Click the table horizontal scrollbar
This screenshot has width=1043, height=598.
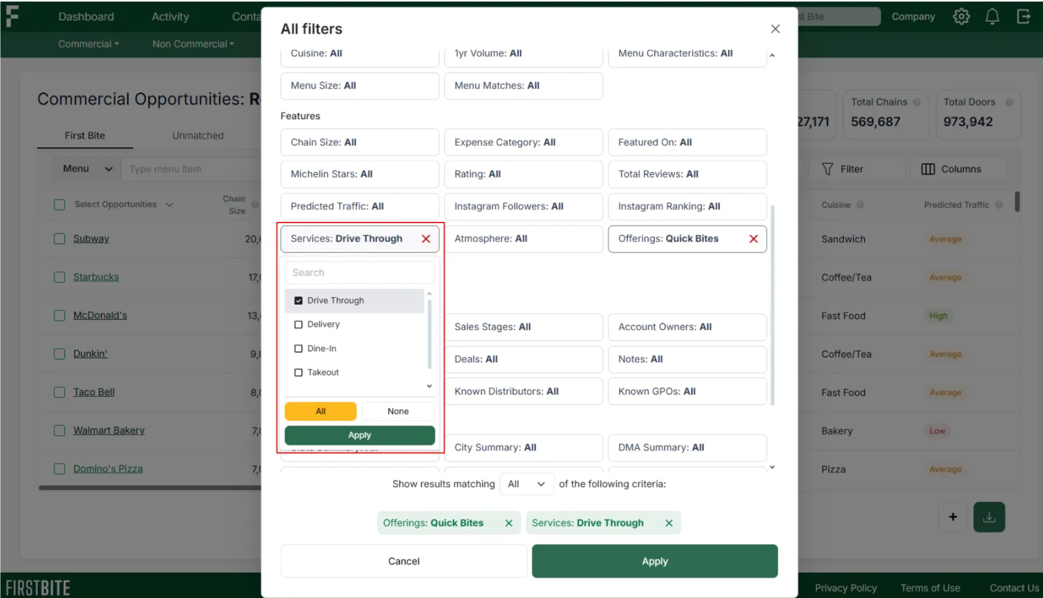[x=150, y=488]
